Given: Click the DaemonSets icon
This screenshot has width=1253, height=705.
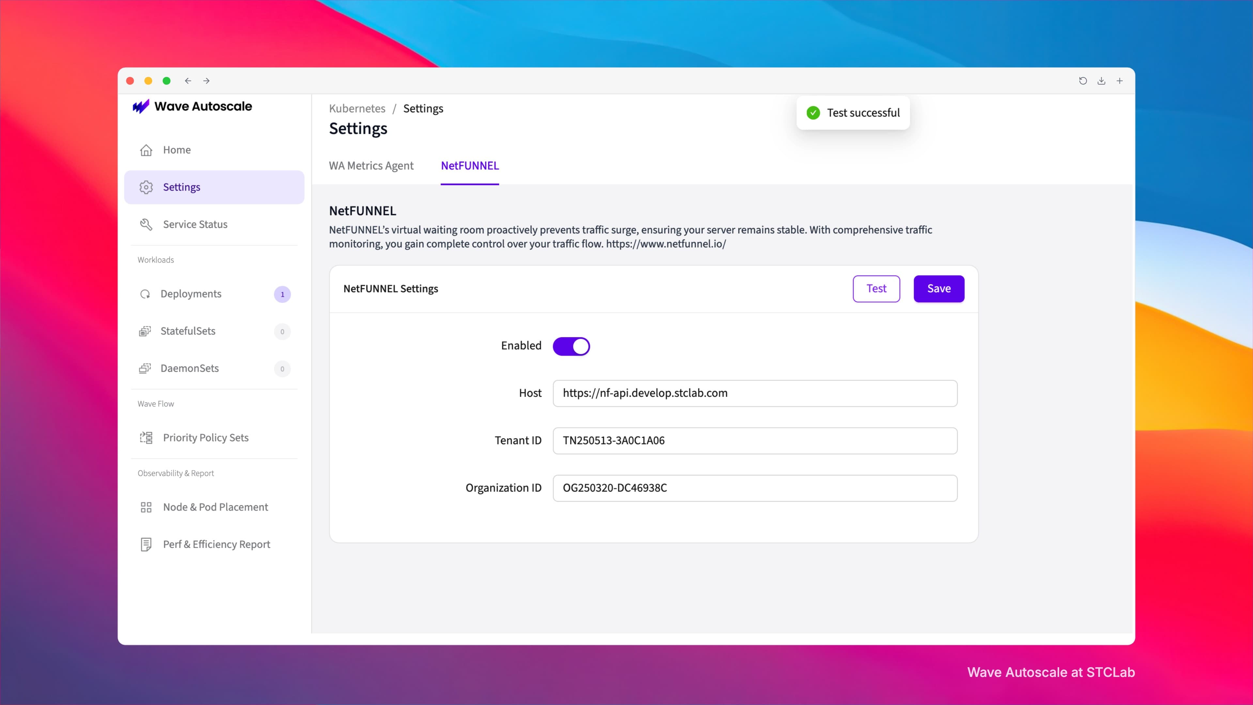Looking at the screenshot, I should pos(145,368).
